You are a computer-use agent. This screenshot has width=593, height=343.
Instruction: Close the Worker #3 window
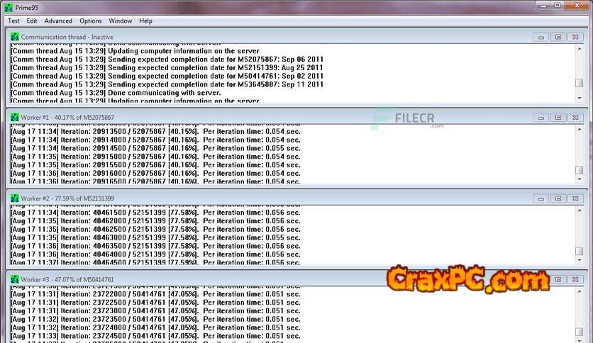pyautogui.click(x=575, y=279)
